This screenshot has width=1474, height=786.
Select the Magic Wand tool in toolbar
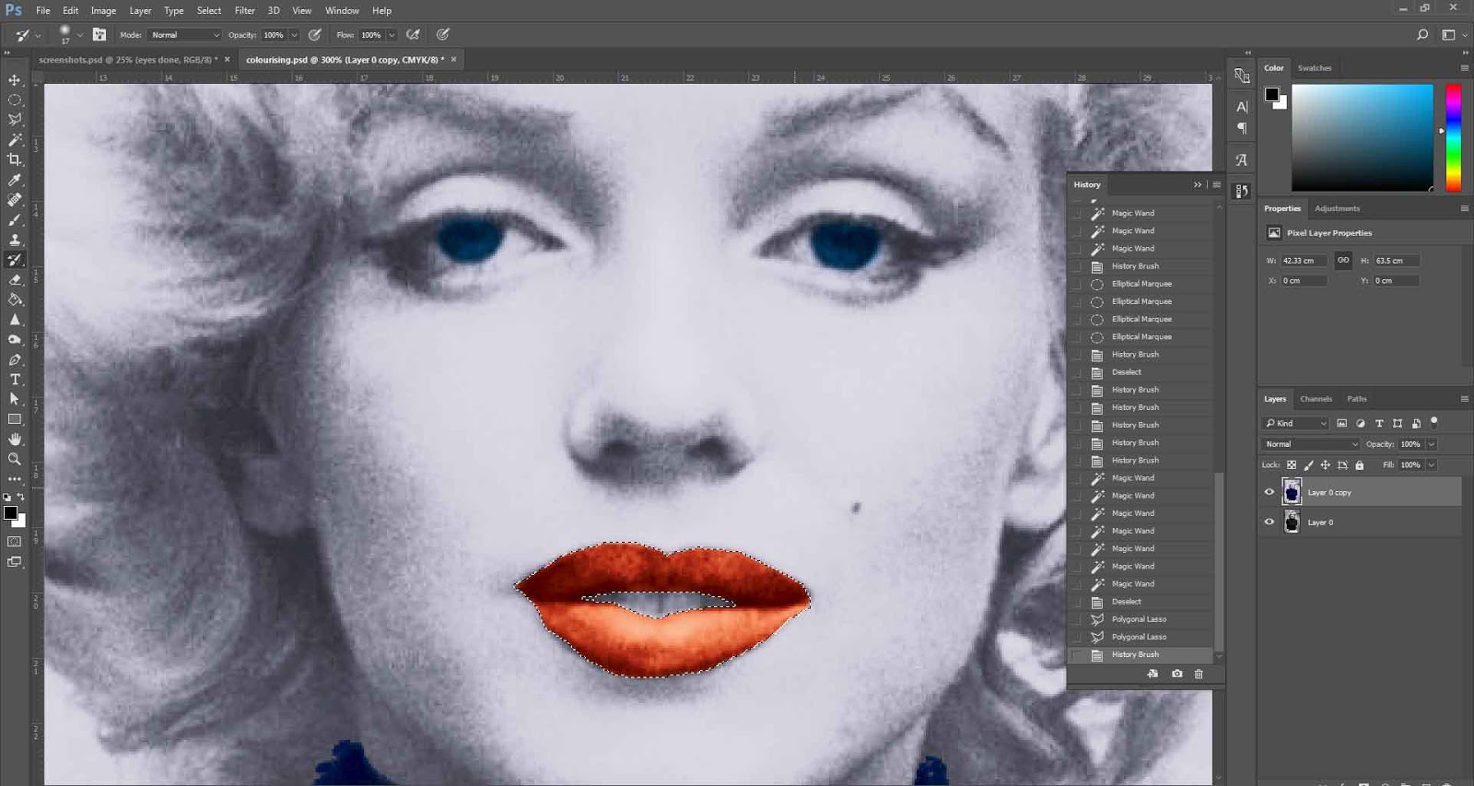pos(15,140)
